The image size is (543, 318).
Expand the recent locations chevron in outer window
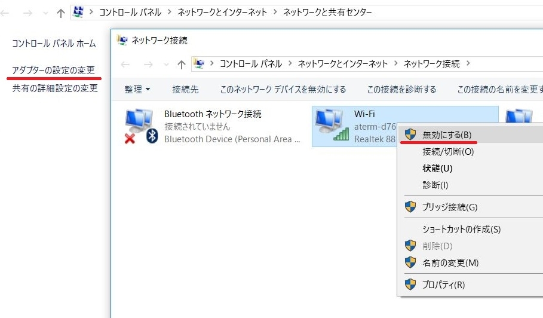pos(45,13)
